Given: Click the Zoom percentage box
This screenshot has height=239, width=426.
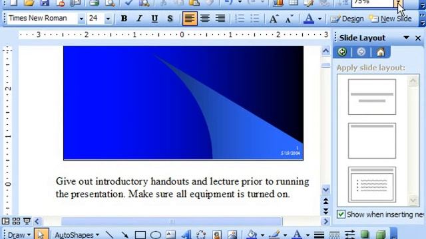Looking at the screenshot, I should click(x=373, y=3).
